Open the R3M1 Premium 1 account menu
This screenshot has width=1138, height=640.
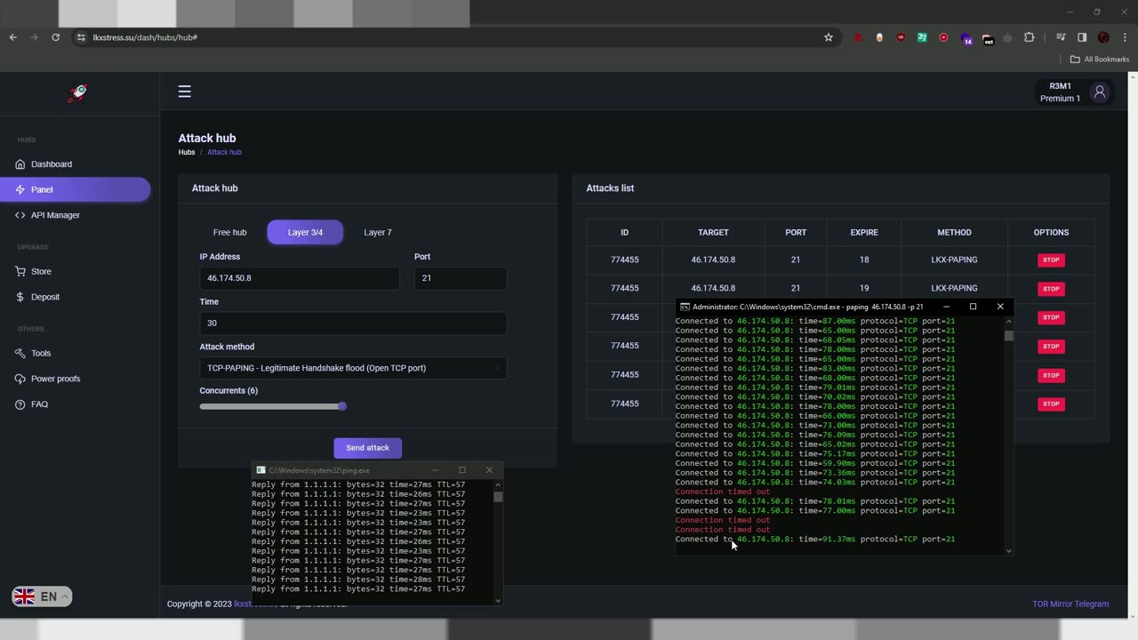pos(1074,92)
